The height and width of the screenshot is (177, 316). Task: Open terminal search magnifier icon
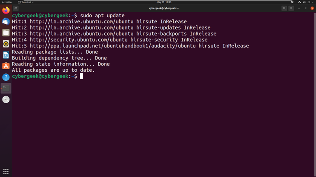click(284, 8)
